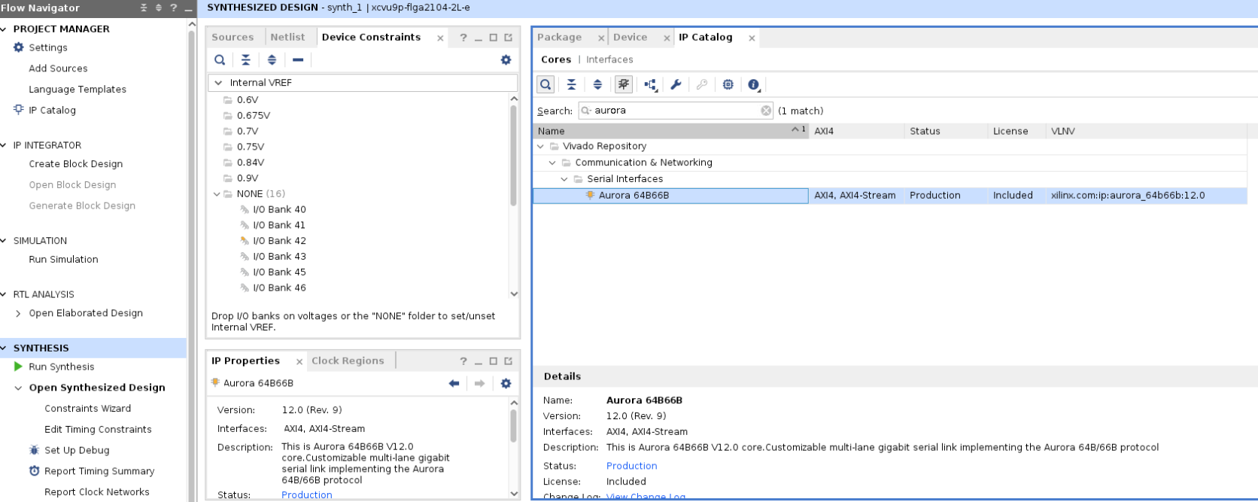
Task: Collapse all in IP Catalog toolbar
Action: 572,84
